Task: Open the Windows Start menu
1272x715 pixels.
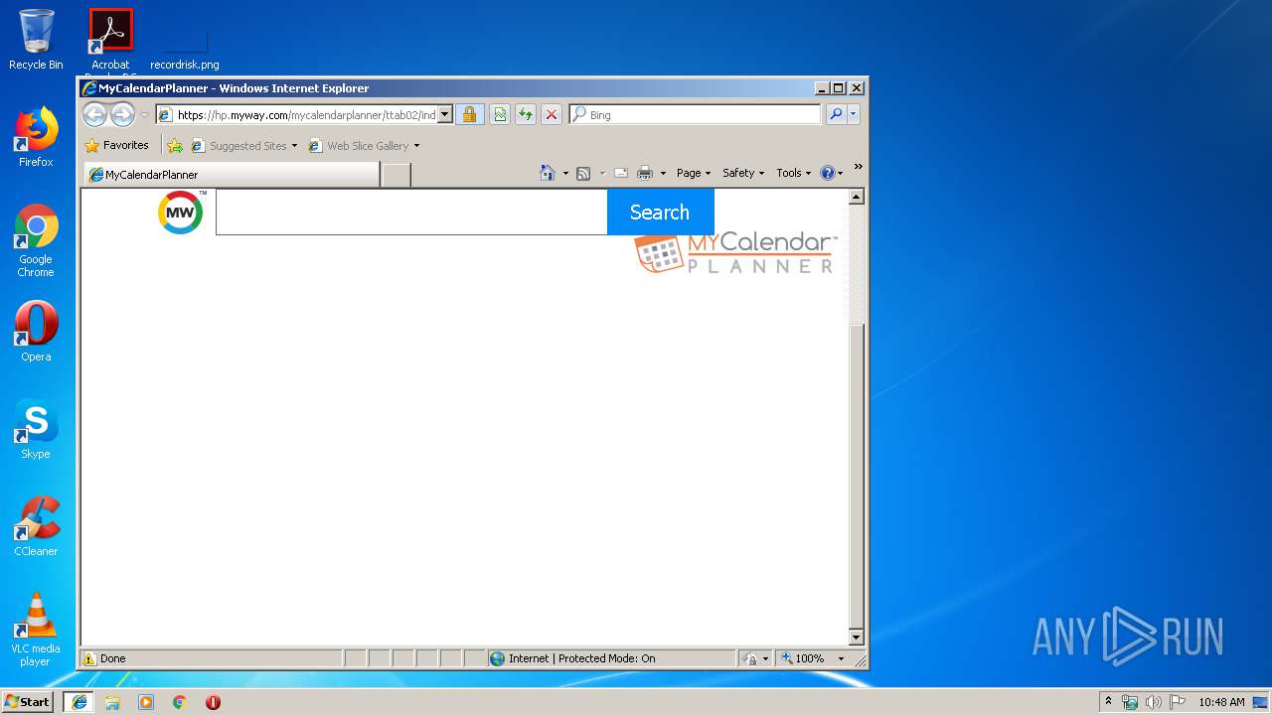Action: pyautogui.click(x=27, y=702)
